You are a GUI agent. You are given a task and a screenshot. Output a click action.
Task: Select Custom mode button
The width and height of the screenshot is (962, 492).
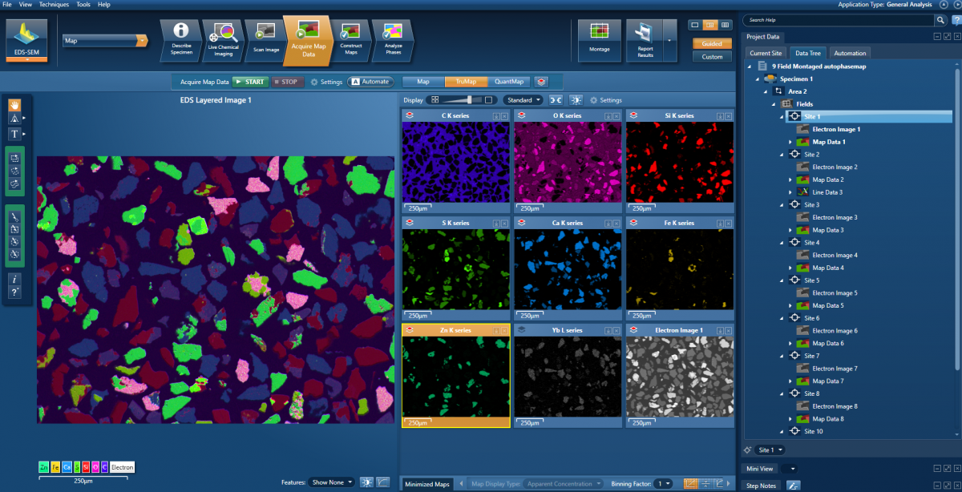click(x=712, y=57)
